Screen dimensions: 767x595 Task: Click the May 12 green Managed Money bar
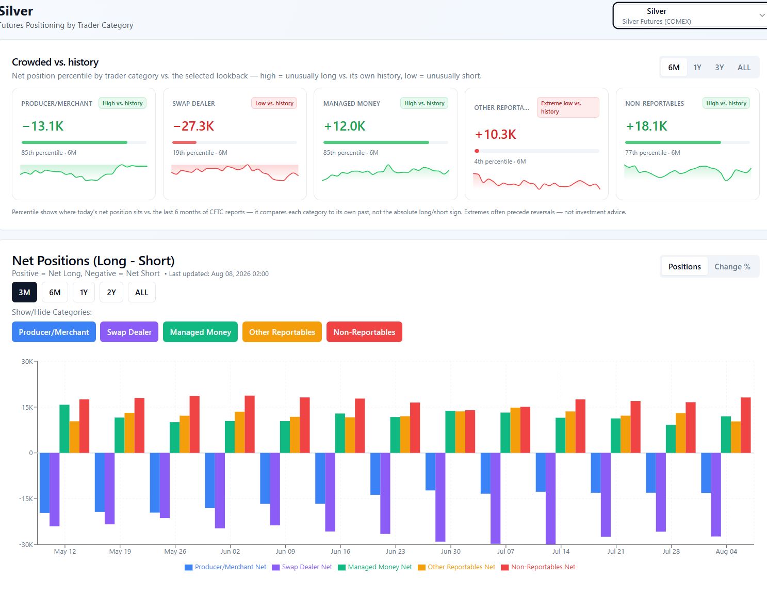pyautogui.click(x=64, y=429)
